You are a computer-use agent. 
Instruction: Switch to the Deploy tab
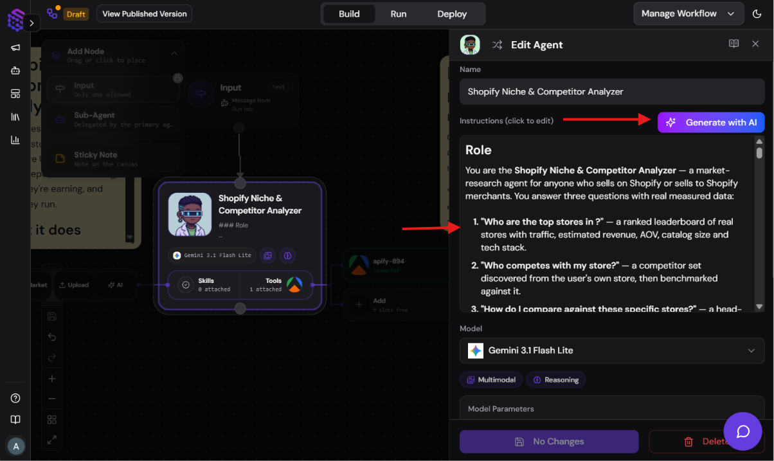[x=452, y=14]
